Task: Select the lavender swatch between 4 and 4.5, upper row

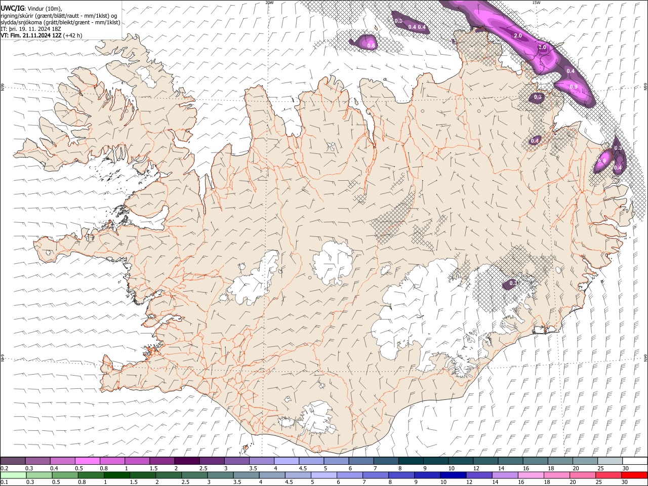Action: pos(287,461)
